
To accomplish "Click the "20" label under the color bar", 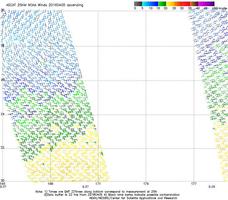I will click(x=165, y=8).
